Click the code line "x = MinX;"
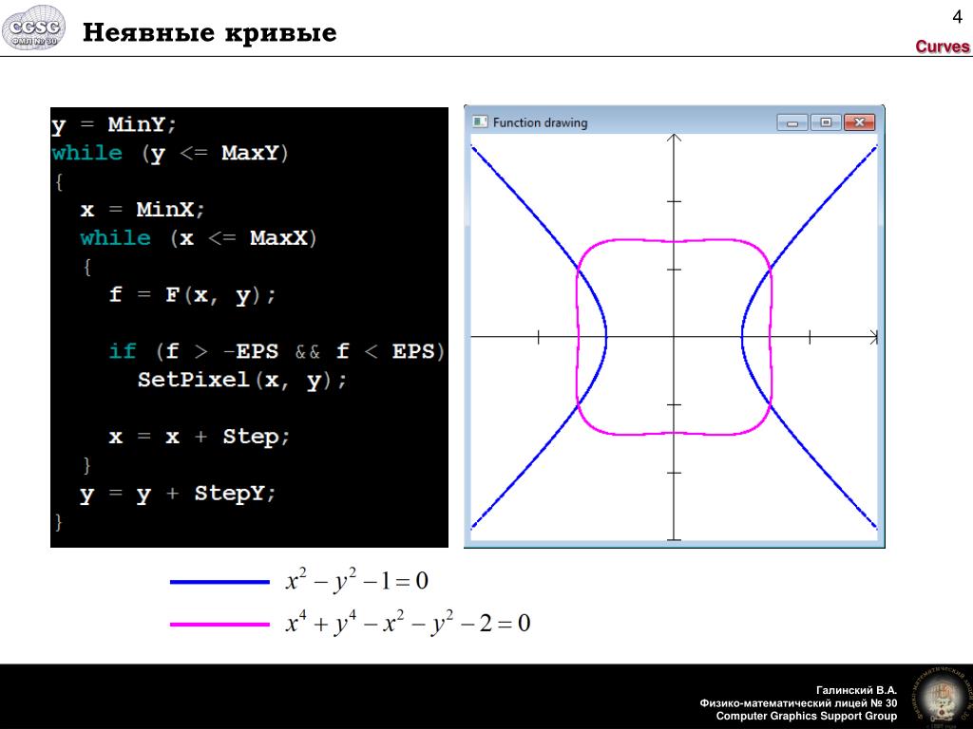973x729 pixels. click(143, 210)
